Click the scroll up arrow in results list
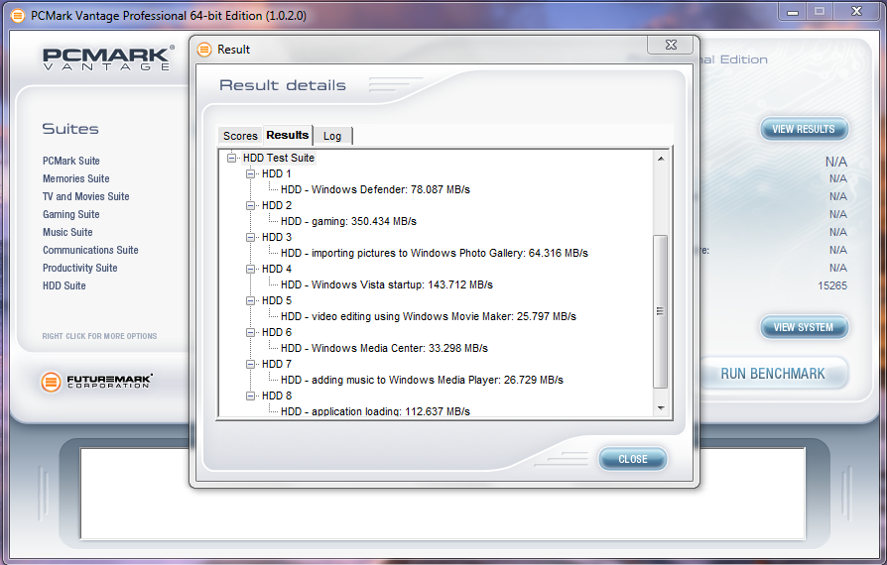 point(661,159)
